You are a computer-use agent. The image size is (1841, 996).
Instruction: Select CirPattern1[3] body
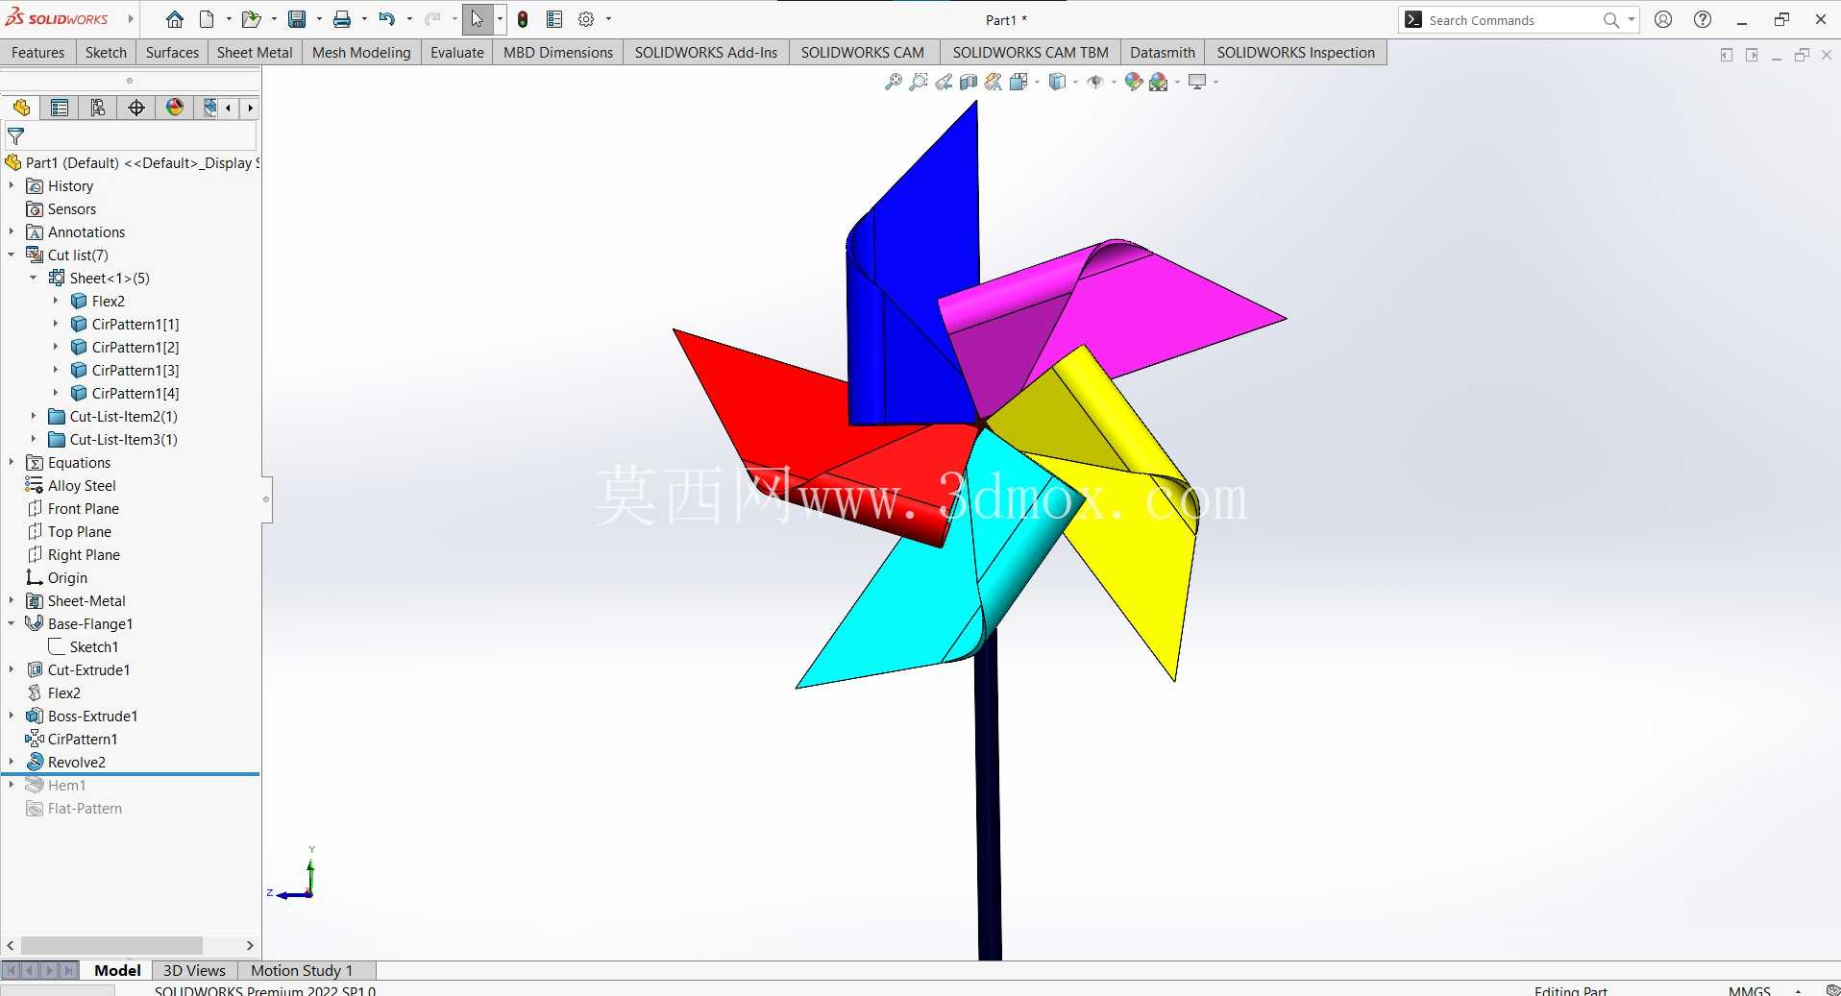pos(135,370)
